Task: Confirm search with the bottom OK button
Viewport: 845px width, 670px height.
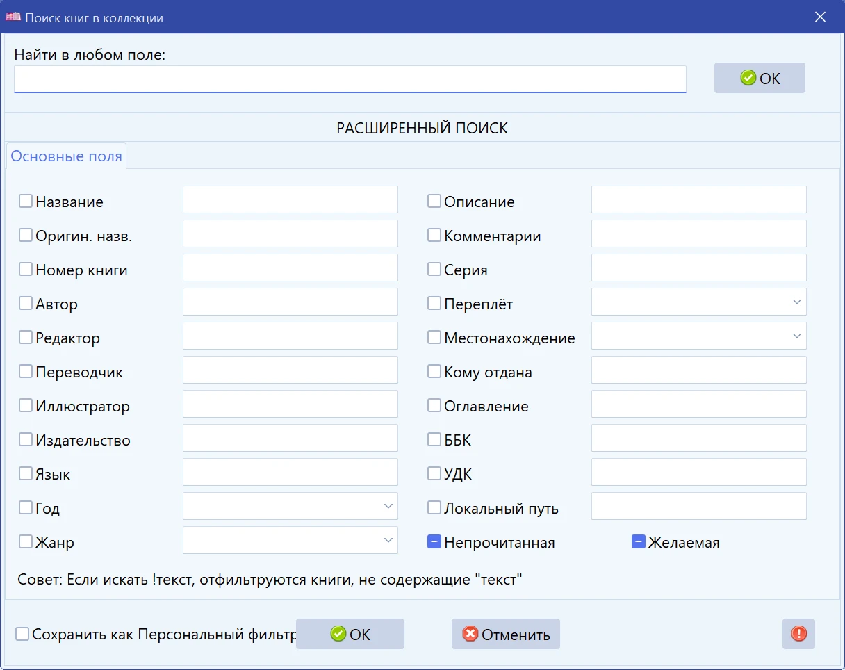Action: click(x=350, y=634)
